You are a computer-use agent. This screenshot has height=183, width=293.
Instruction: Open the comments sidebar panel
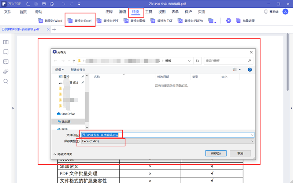(x=6, y=62)
